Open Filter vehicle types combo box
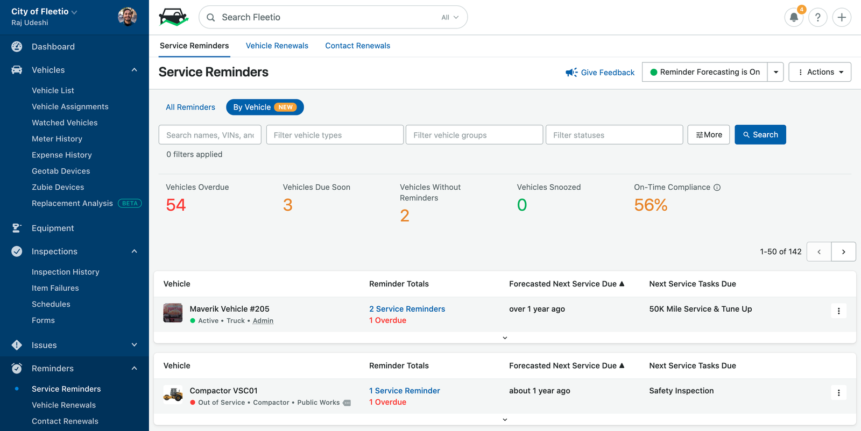This screenshot has height=431, width=861. click(335, 135)
